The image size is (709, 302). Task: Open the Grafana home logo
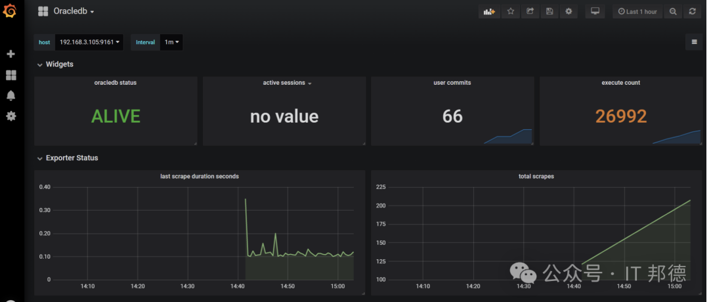coord(9,11)
